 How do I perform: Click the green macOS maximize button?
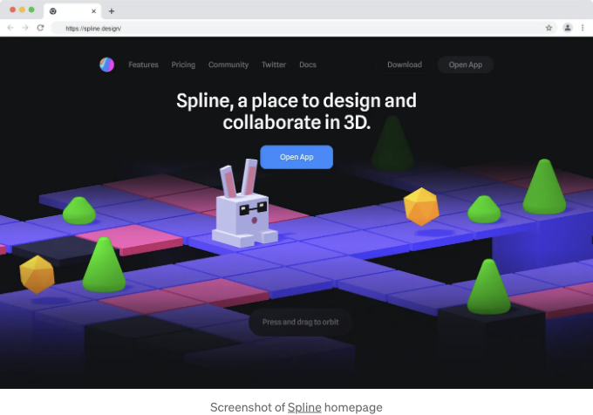tap(31, 10)
